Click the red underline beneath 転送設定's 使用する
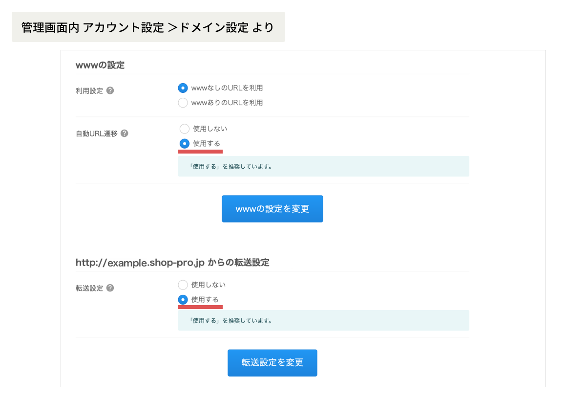586x399 pixels. click(200, 307)
